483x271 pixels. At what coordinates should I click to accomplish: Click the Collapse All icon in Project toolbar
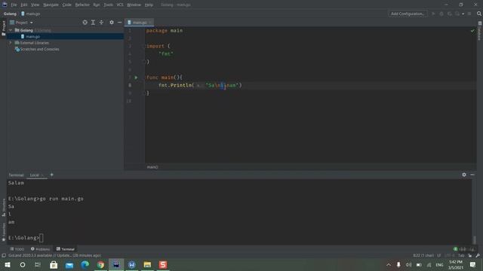coord(101,23)
